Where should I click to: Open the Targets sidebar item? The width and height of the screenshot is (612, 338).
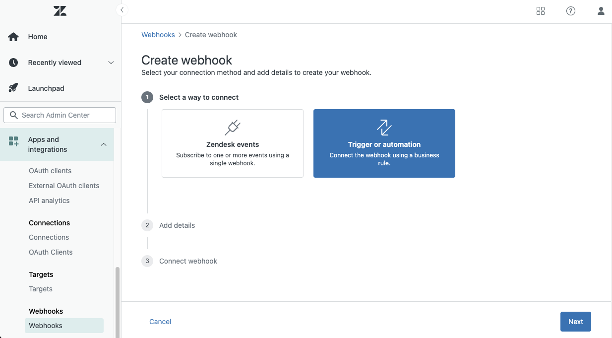click(x=41, y=289)
